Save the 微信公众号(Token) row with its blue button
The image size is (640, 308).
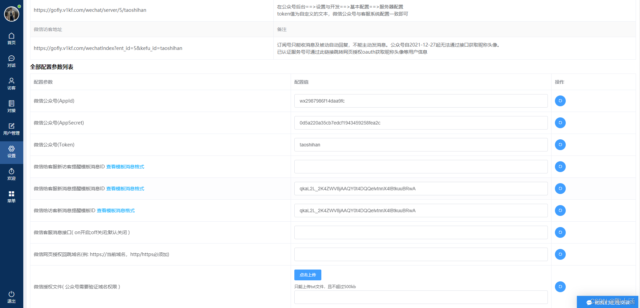pos(560,145)
